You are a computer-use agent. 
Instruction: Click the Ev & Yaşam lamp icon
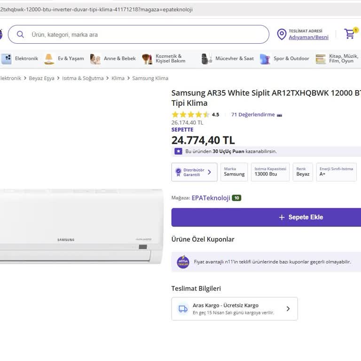tap(49, 58)
